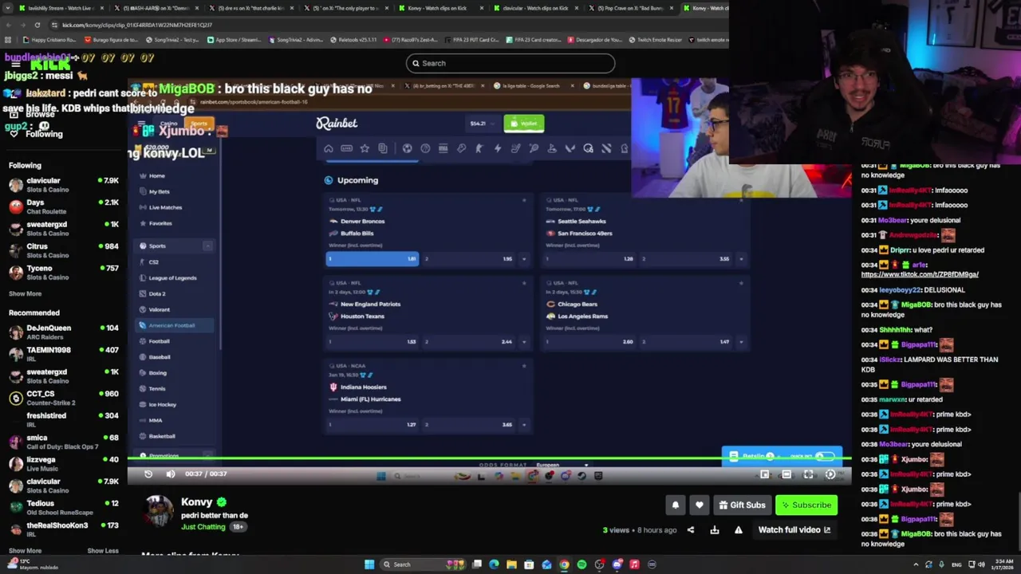Download the clip using the download icon
Screen dimensions: 1021x574
(715, 530)
